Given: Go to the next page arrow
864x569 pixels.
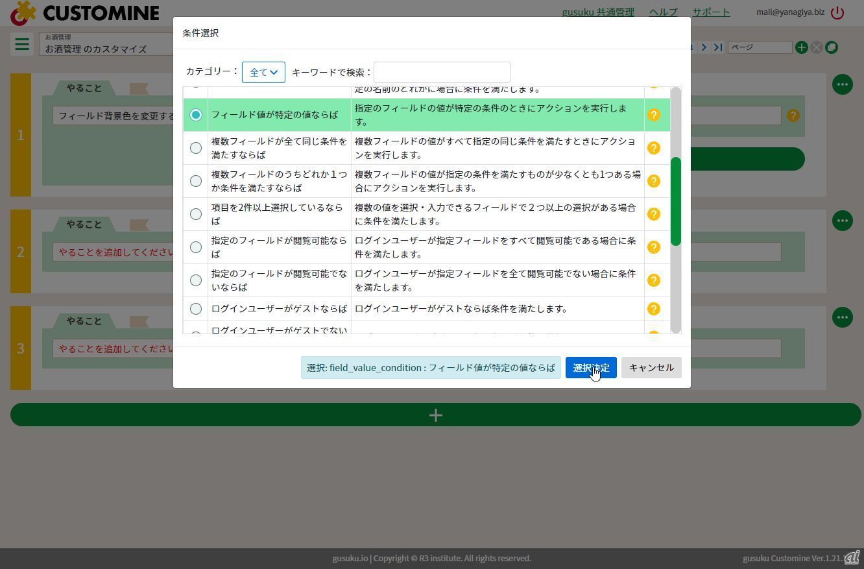Looking at the screenshot, I should pyautogui.click(x=704, y=47).
